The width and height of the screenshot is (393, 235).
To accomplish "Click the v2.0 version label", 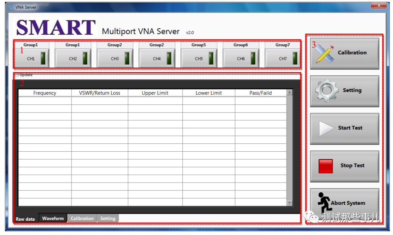I will (190, 32).
